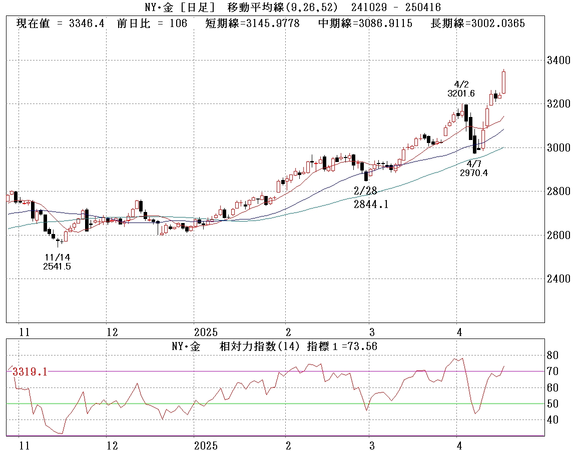Click the 2/28 low annotation 2844.1
586x451 pixels.
click(x=370, y=204)
